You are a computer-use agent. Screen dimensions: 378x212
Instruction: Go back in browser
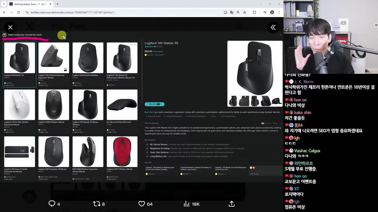coord(4,12)
